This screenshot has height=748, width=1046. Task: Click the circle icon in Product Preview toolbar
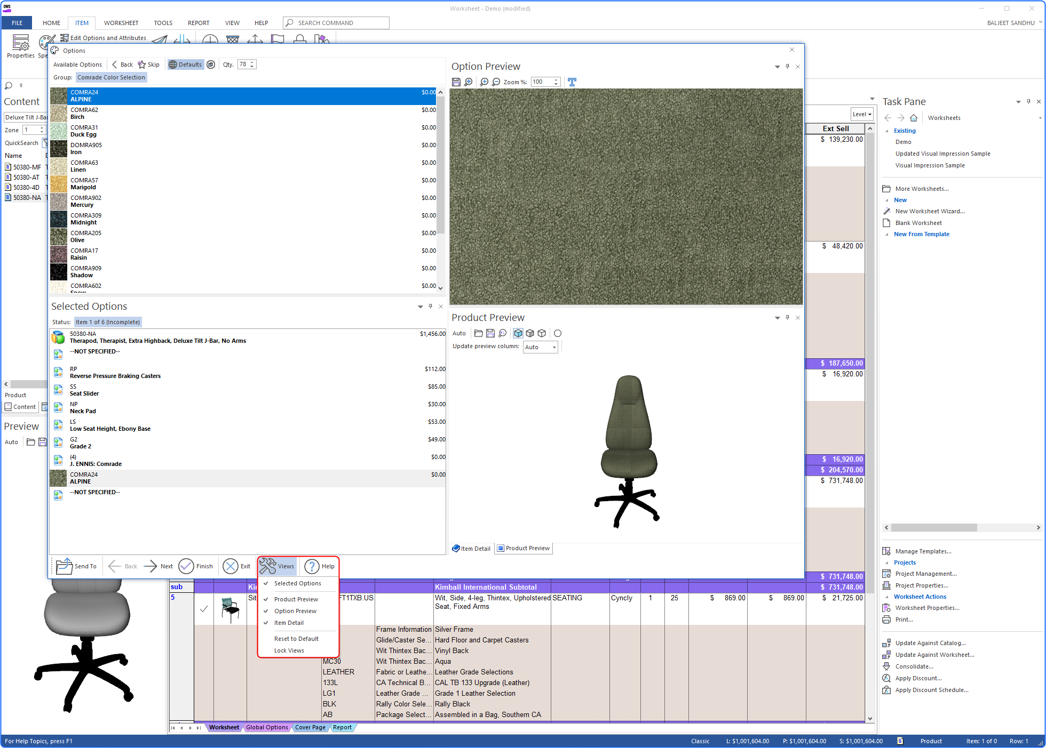[558, 333]
